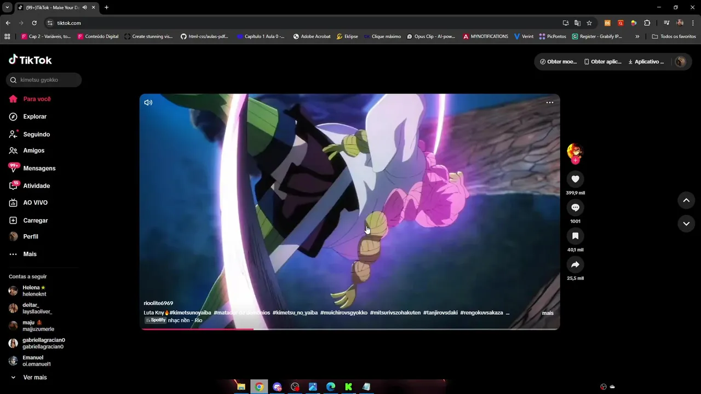Screen dimensions: 701x394
Task: Open the maju suggested account
Action: coord(32,326)
